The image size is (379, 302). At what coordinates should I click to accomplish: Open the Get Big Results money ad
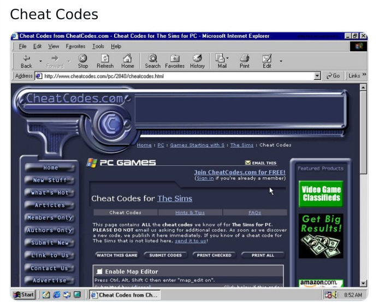(321, 236)
